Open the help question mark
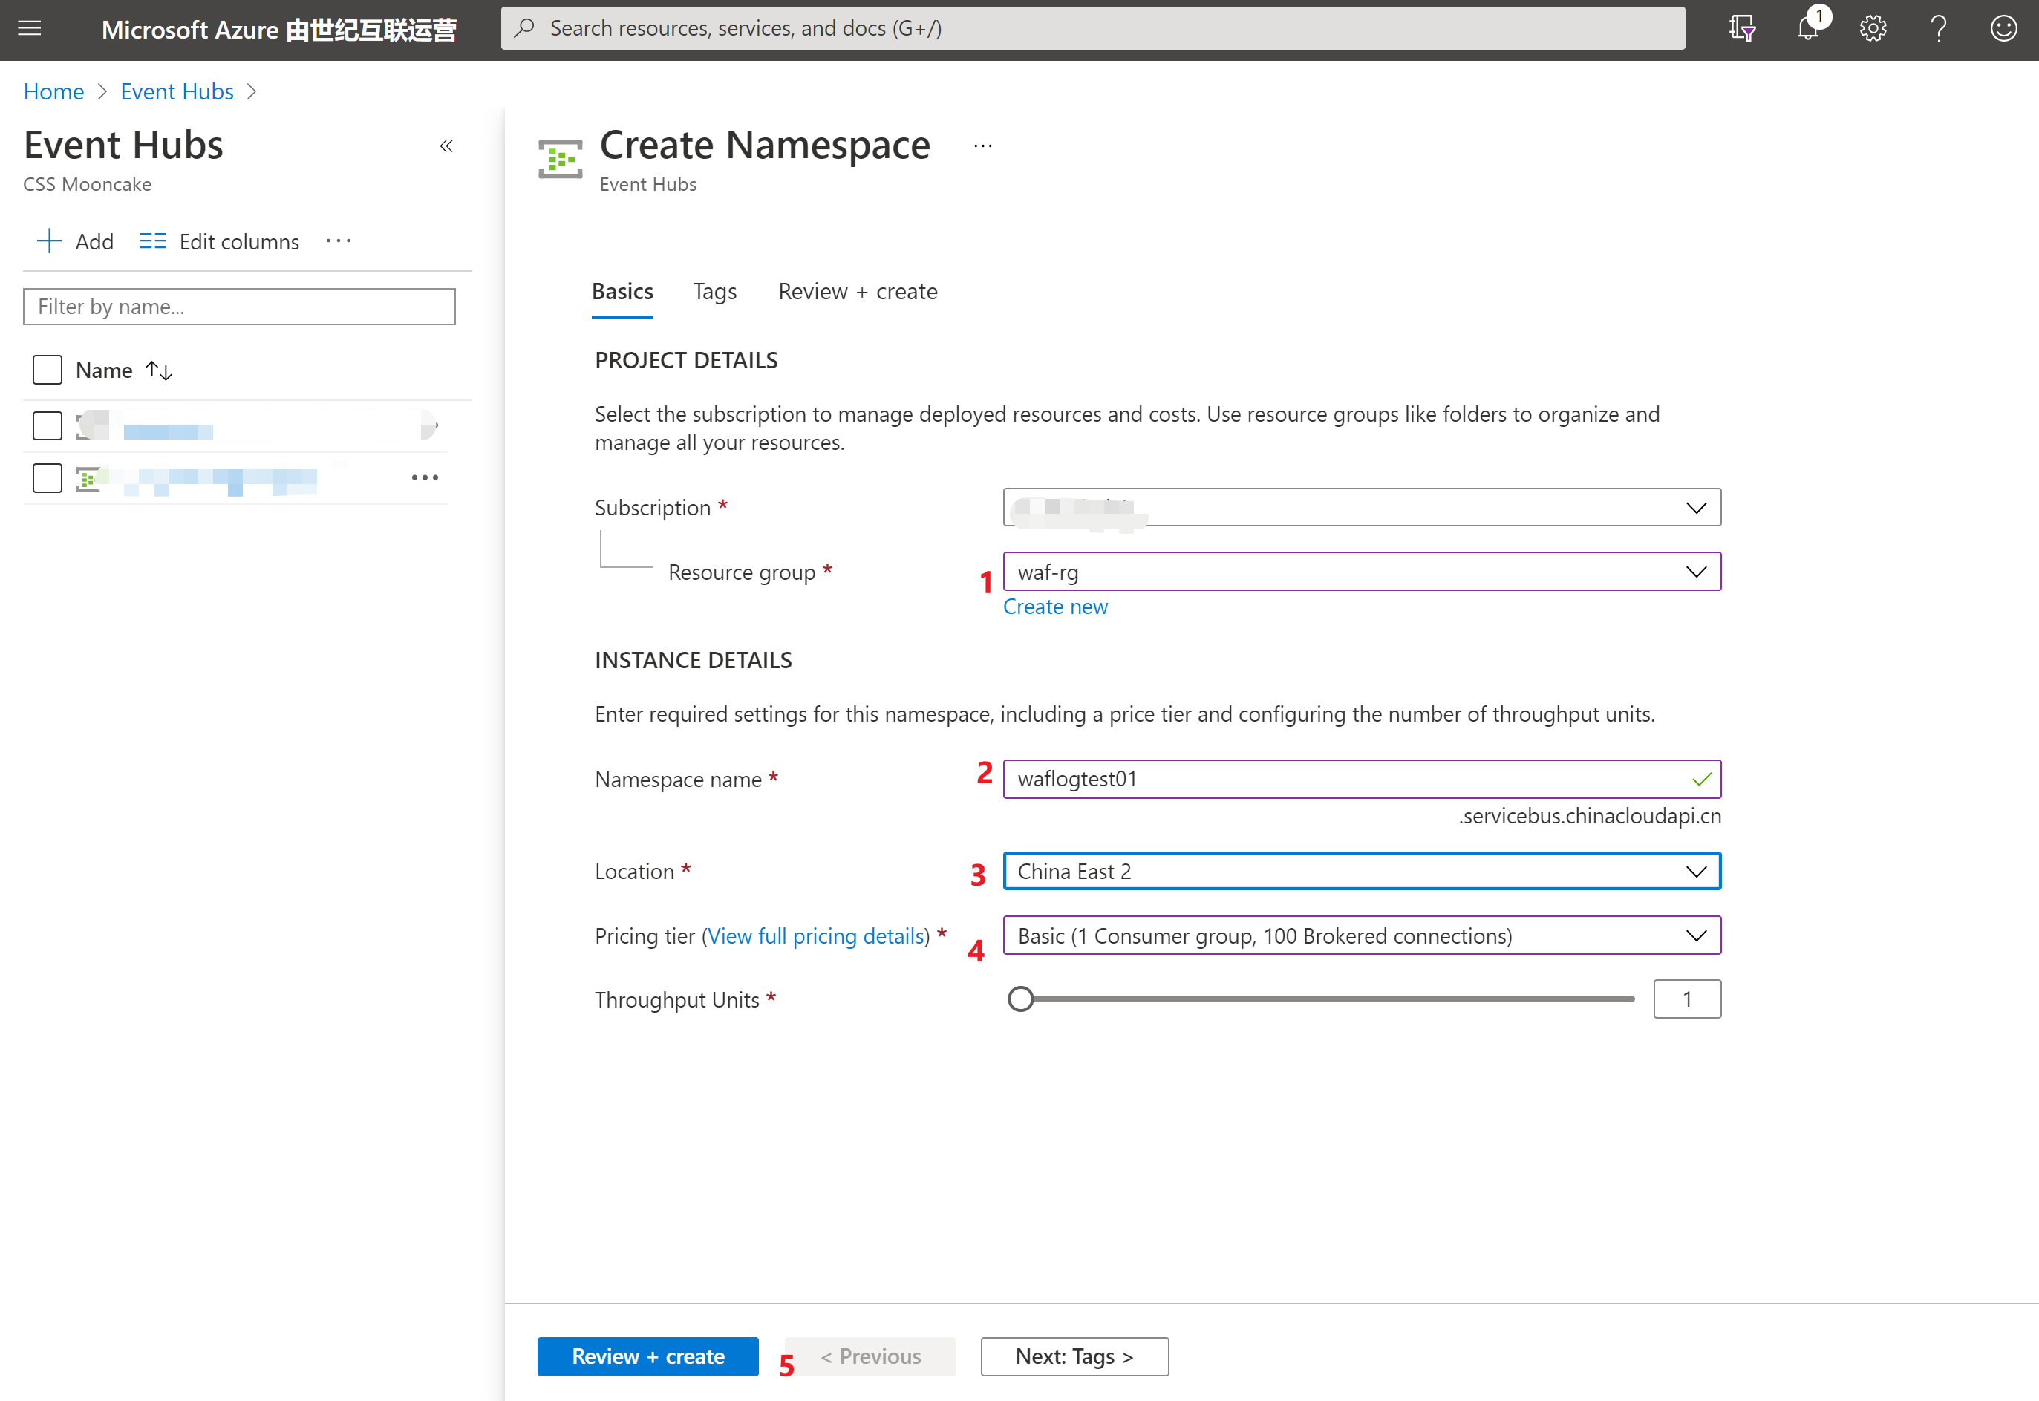 (x=1938, y=28)
